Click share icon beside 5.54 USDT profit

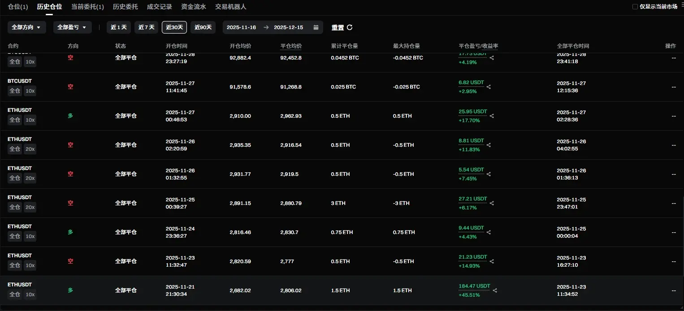pyautogui.click(x=489, y=174)
